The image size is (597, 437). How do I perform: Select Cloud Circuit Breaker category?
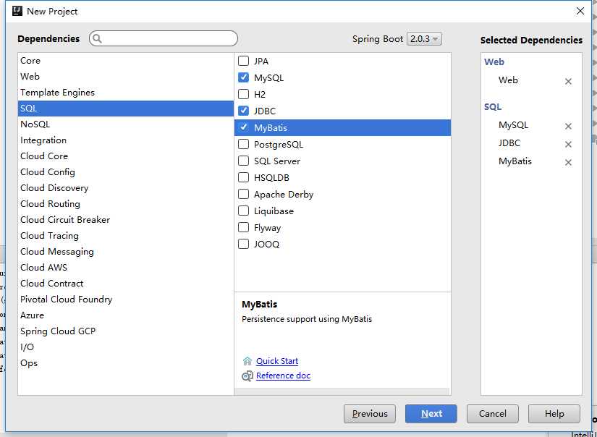126,220
